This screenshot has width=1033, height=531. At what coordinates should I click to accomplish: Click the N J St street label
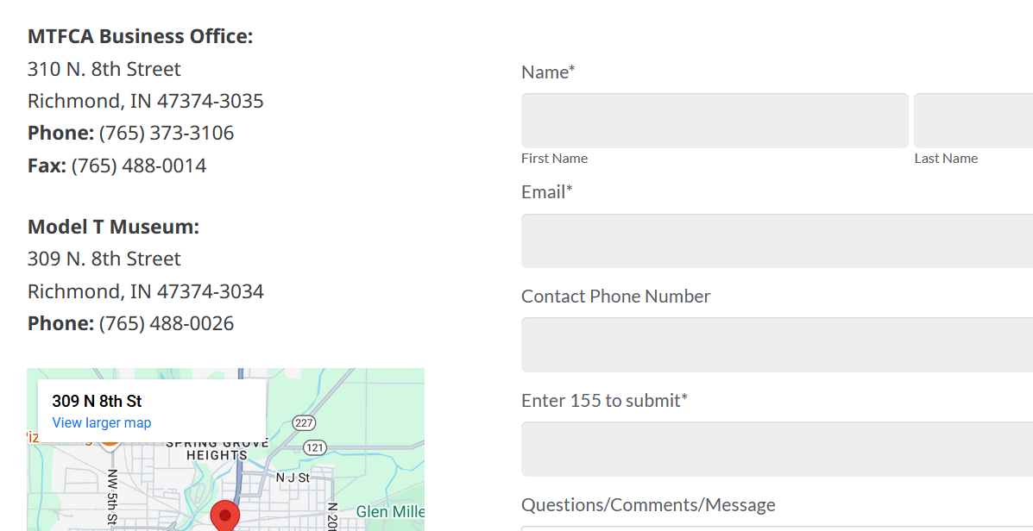tap(293, 477)
